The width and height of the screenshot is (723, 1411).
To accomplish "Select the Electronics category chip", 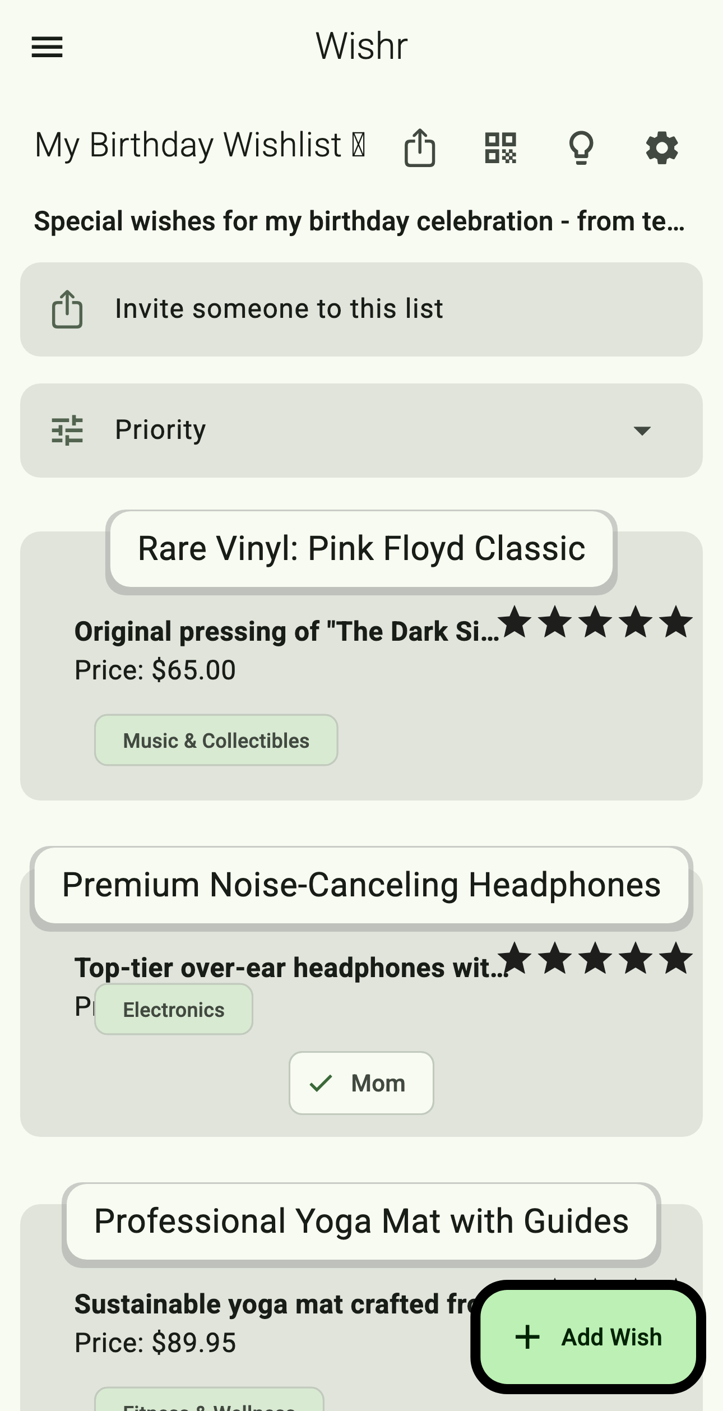I will (174, 1009).
